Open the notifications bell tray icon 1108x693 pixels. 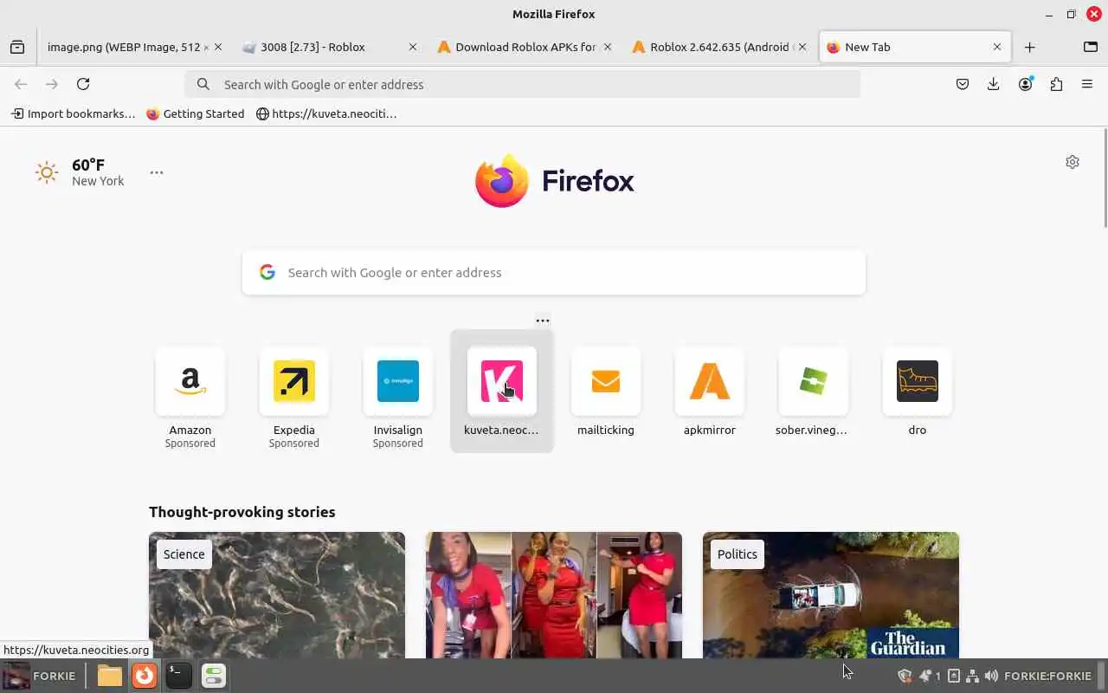(x=925, y=676)
